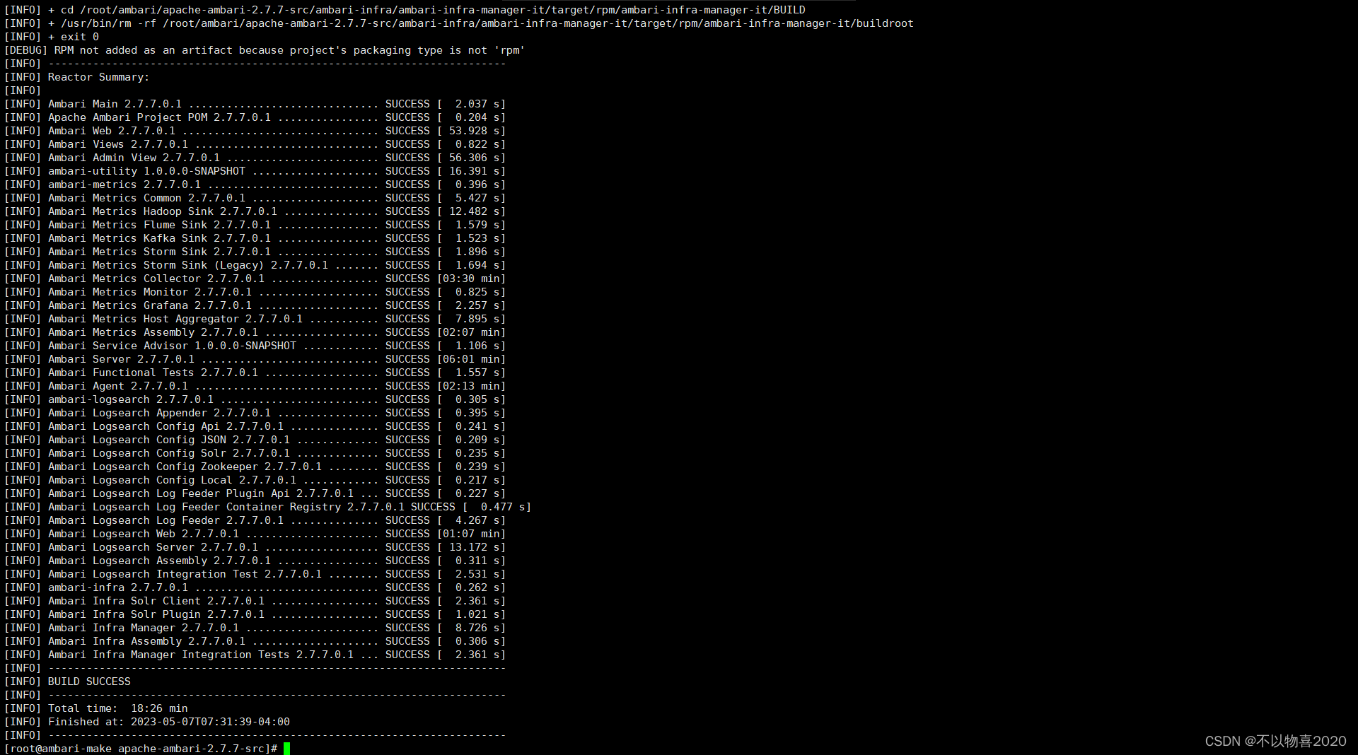Screen dimensions: 1358x755
Task: Click the 'Ambari Views 2.7.7.0.1' row
Action: click(255, 144)
